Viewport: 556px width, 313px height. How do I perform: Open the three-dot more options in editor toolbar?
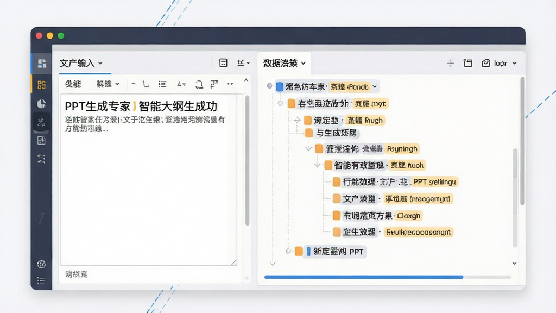(230, 84)
